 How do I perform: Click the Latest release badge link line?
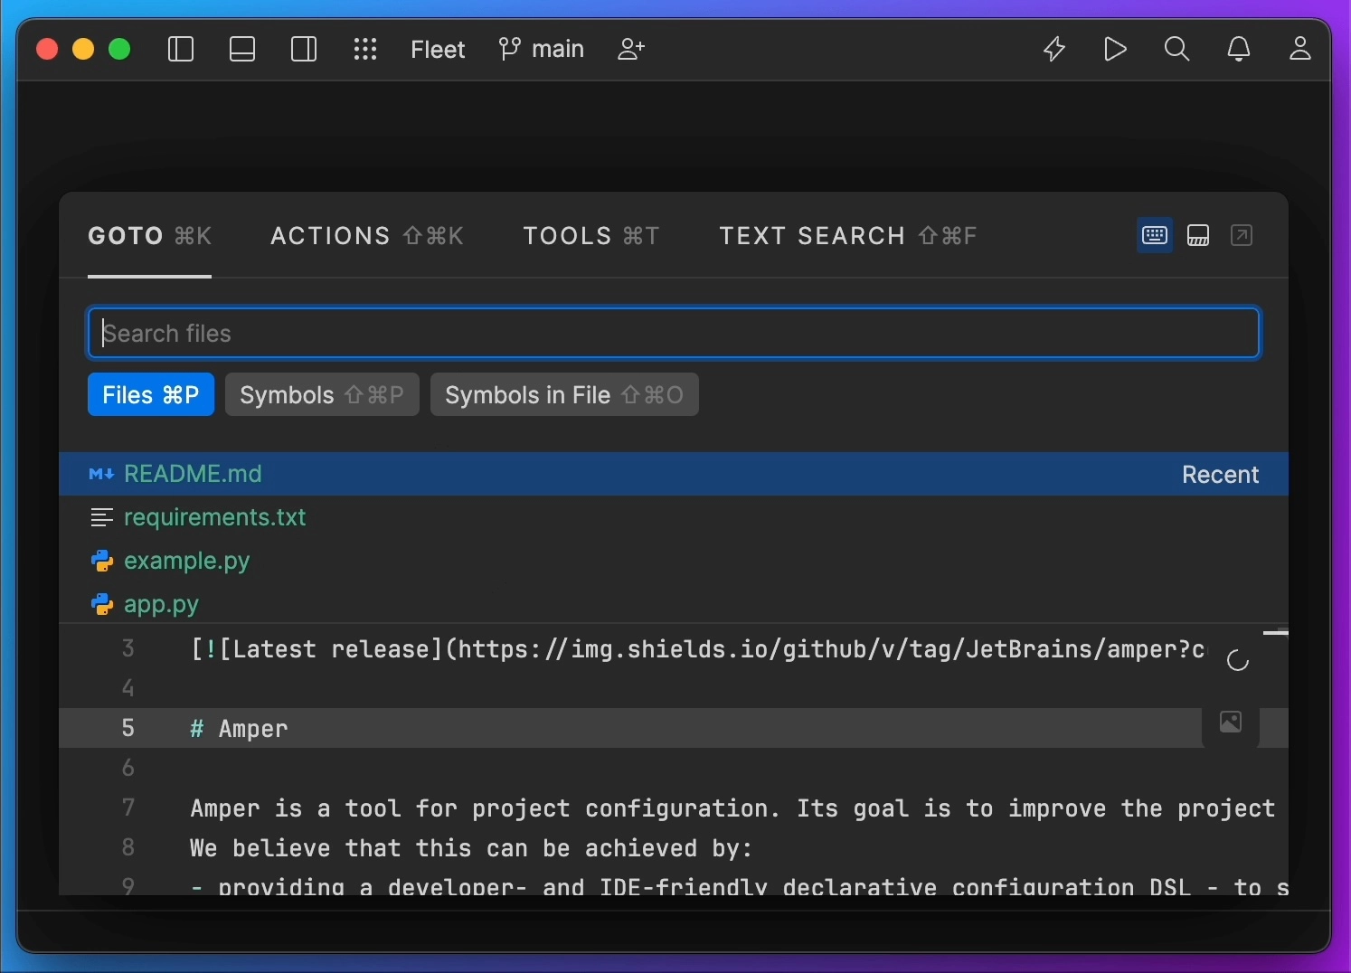pyautogui.click(x=697, y=649)
